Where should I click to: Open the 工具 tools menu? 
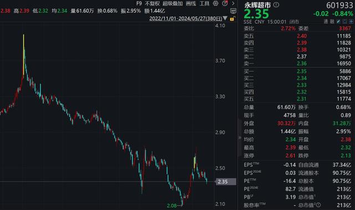204,3
